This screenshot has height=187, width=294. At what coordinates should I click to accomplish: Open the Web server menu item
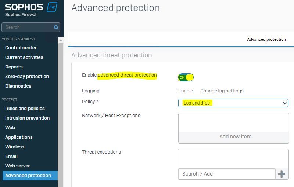(x=18, y=166)
